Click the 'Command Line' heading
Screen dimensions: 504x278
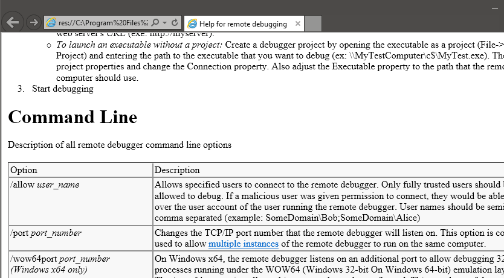click(x=73, y=117)
